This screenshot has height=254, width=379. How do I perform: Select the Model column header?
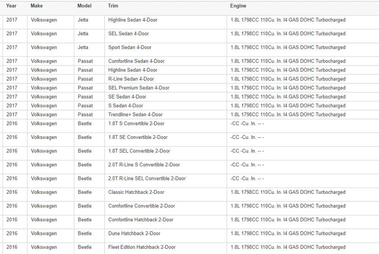tap(84, 6)
